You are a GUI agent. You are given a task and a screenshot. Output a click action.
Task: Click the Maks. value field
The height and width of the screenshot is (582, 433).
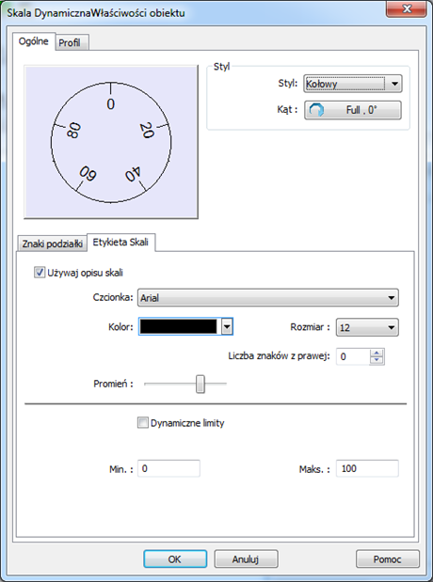tap(367, 468)
